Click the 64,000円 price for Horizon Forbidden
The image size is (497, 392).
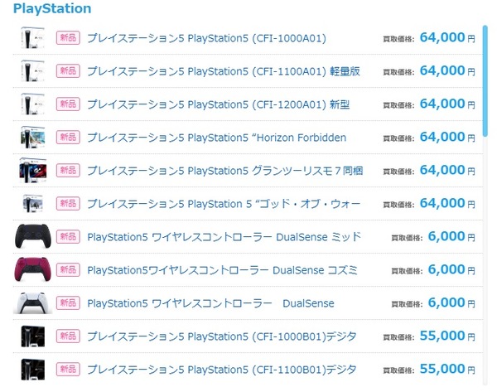coord(447,137)
